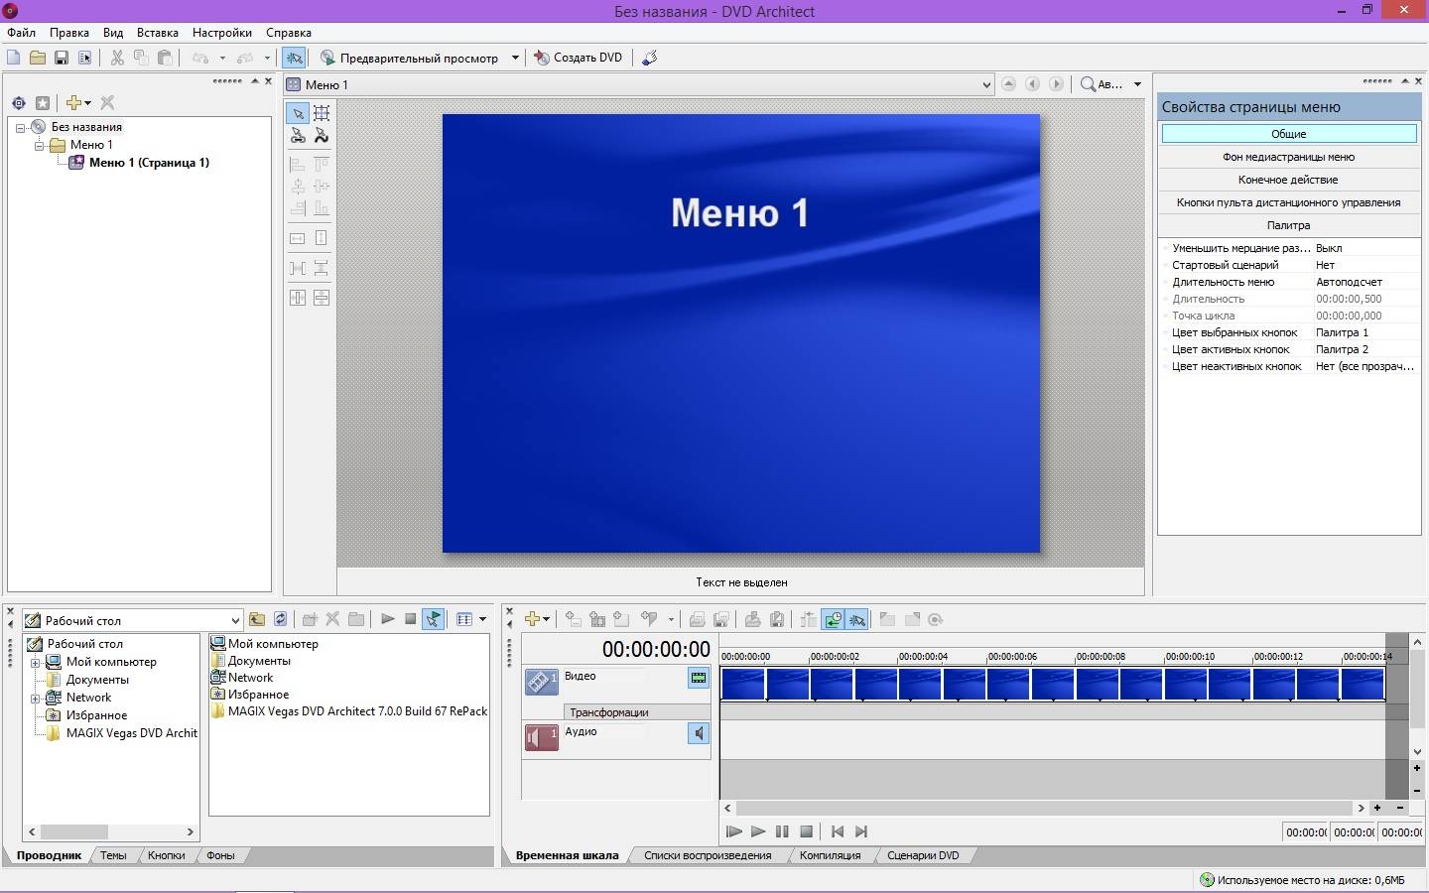This screenshot has height=893, width=1429.
Task: Click the Open folder toolbar icon
Action: (x=38, y=58)
